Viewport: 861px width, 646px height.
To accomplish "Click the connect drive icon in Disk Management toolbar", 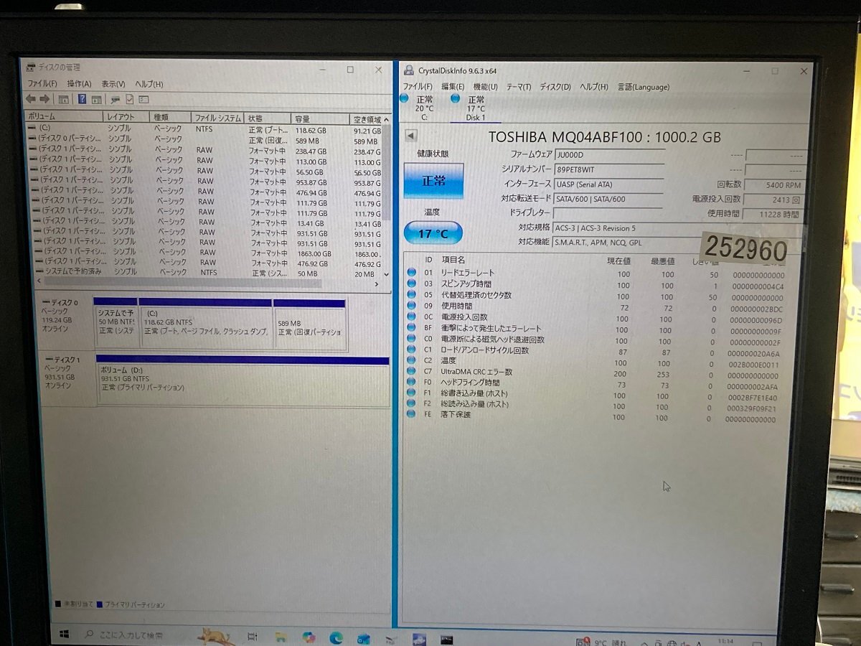I will point(115,99).
